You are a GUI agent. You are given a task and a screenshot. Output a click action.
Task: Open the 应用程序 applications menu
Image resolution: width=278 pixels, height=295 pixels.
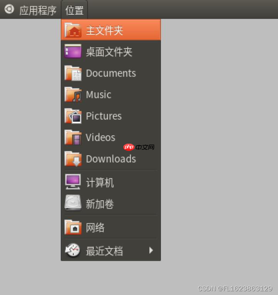[38, 10]
